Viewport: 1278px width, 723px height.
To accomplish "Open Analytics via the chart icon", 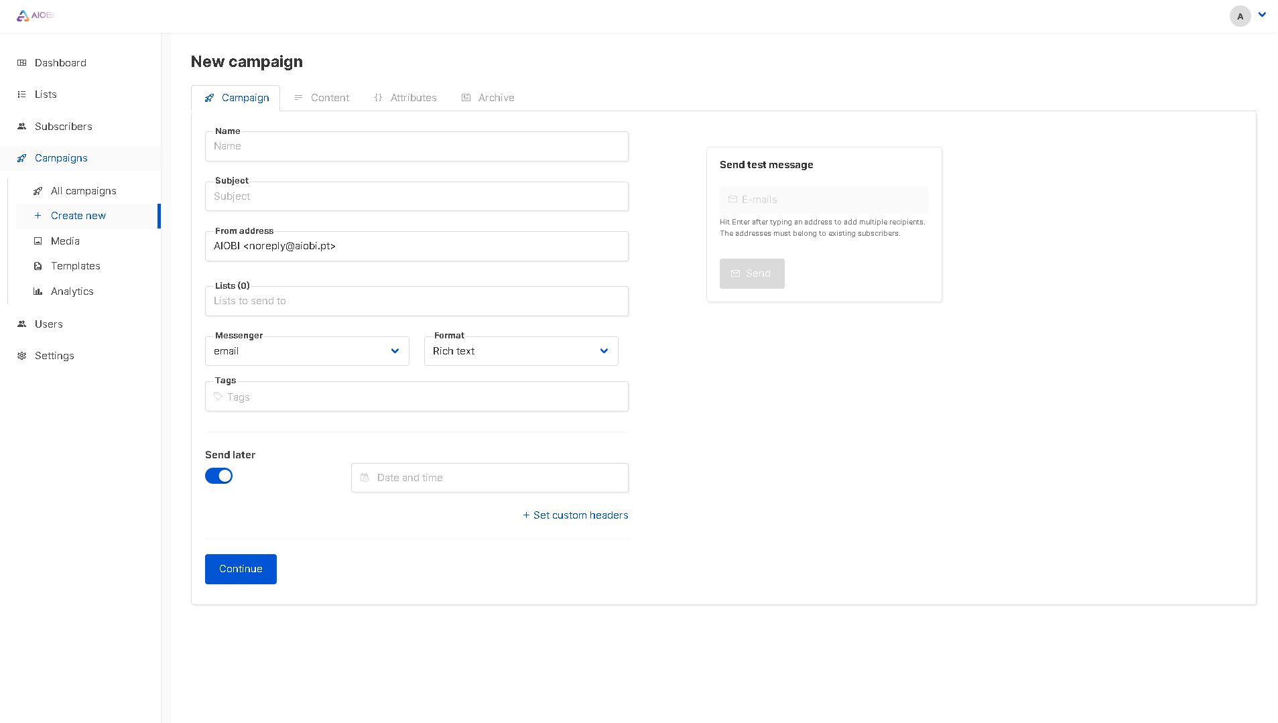I will click(x=38, y=291).
